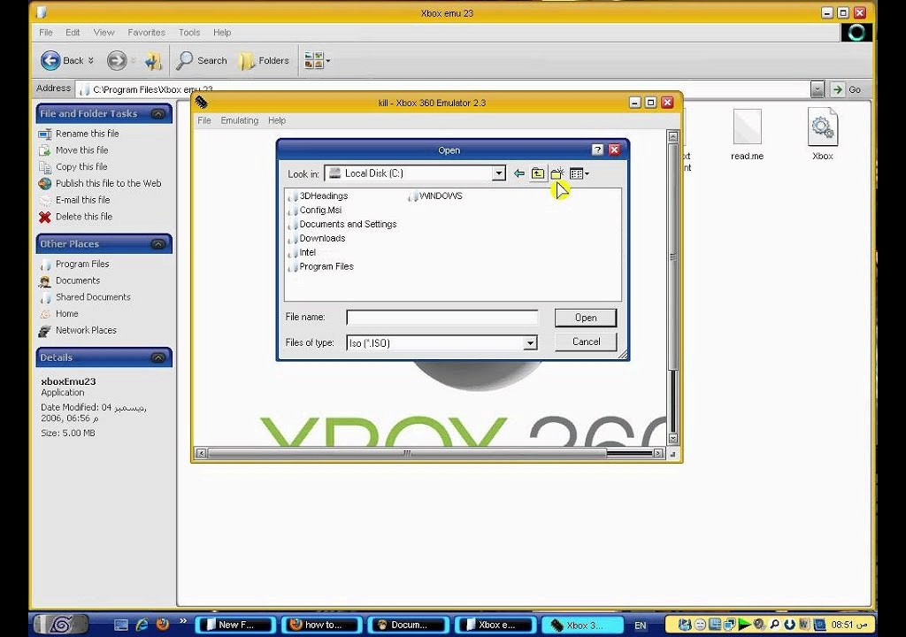The image size is (906, 637).
Task: Click Up One Level in Open dialog
Action: (x=538, y=173)
